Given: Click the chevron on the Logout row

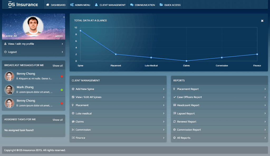Looking at the screenshot, I should point(62,52).
